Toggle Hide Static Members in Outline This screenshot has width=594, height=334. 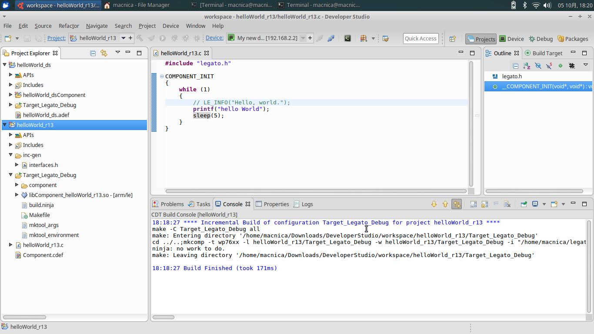tap(549, 66)
